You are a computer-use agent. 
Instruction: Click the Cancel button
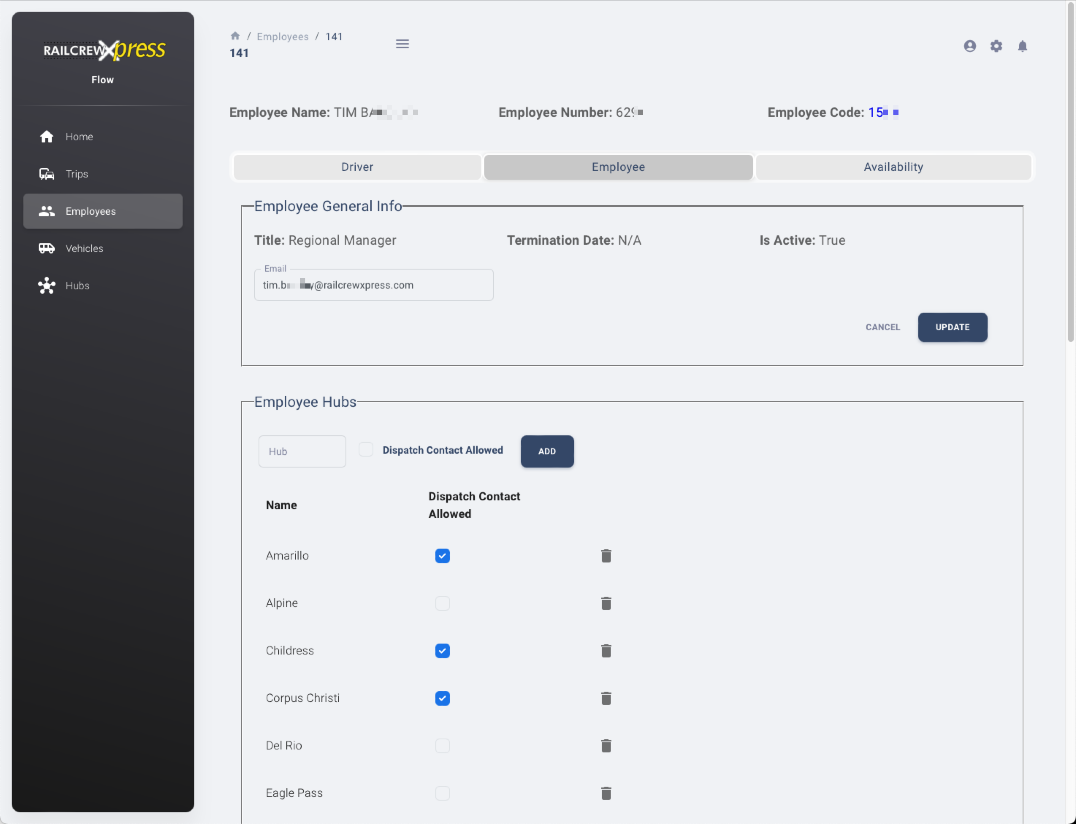click(x=883, y=327)
